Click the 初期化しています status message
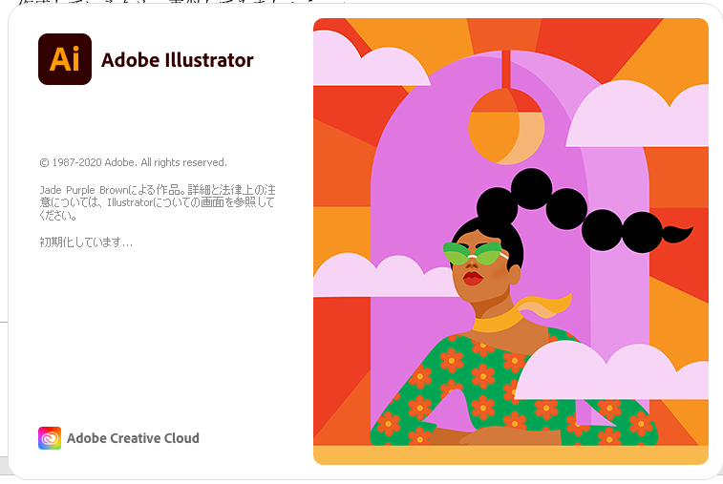The height and width of the screenshot is (484, 723). (86, 242)
